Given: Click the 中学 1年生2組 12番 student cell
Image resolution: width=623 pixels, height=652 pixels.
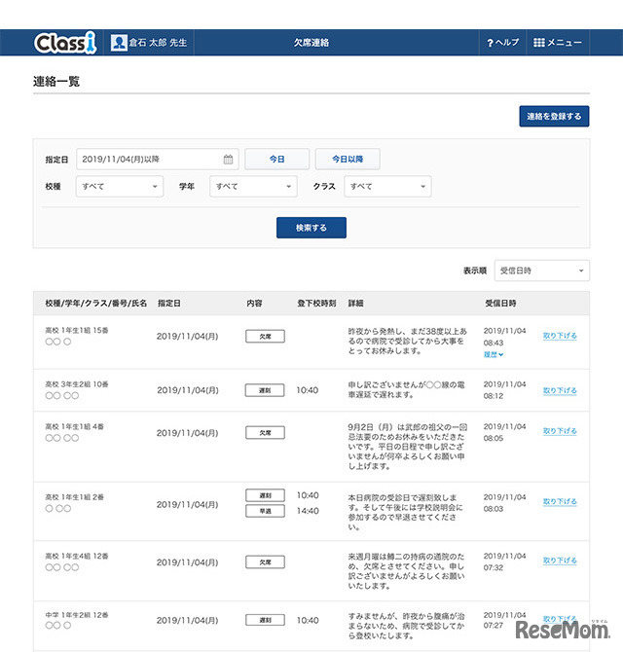Looking at the screenshot, I should 77,620.
